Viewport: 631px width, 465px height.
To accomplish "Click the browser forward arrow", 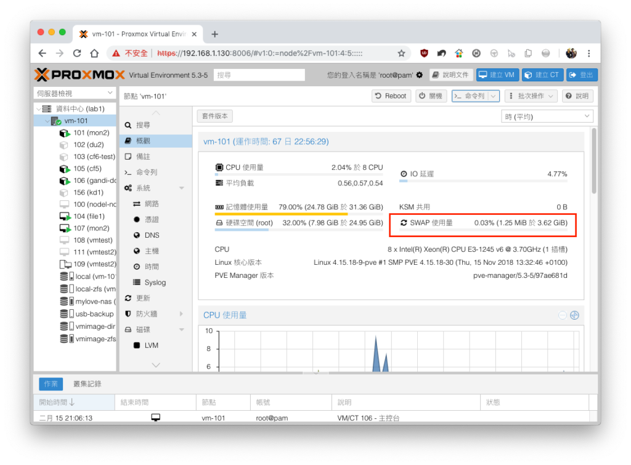I will tap(60, 53).
